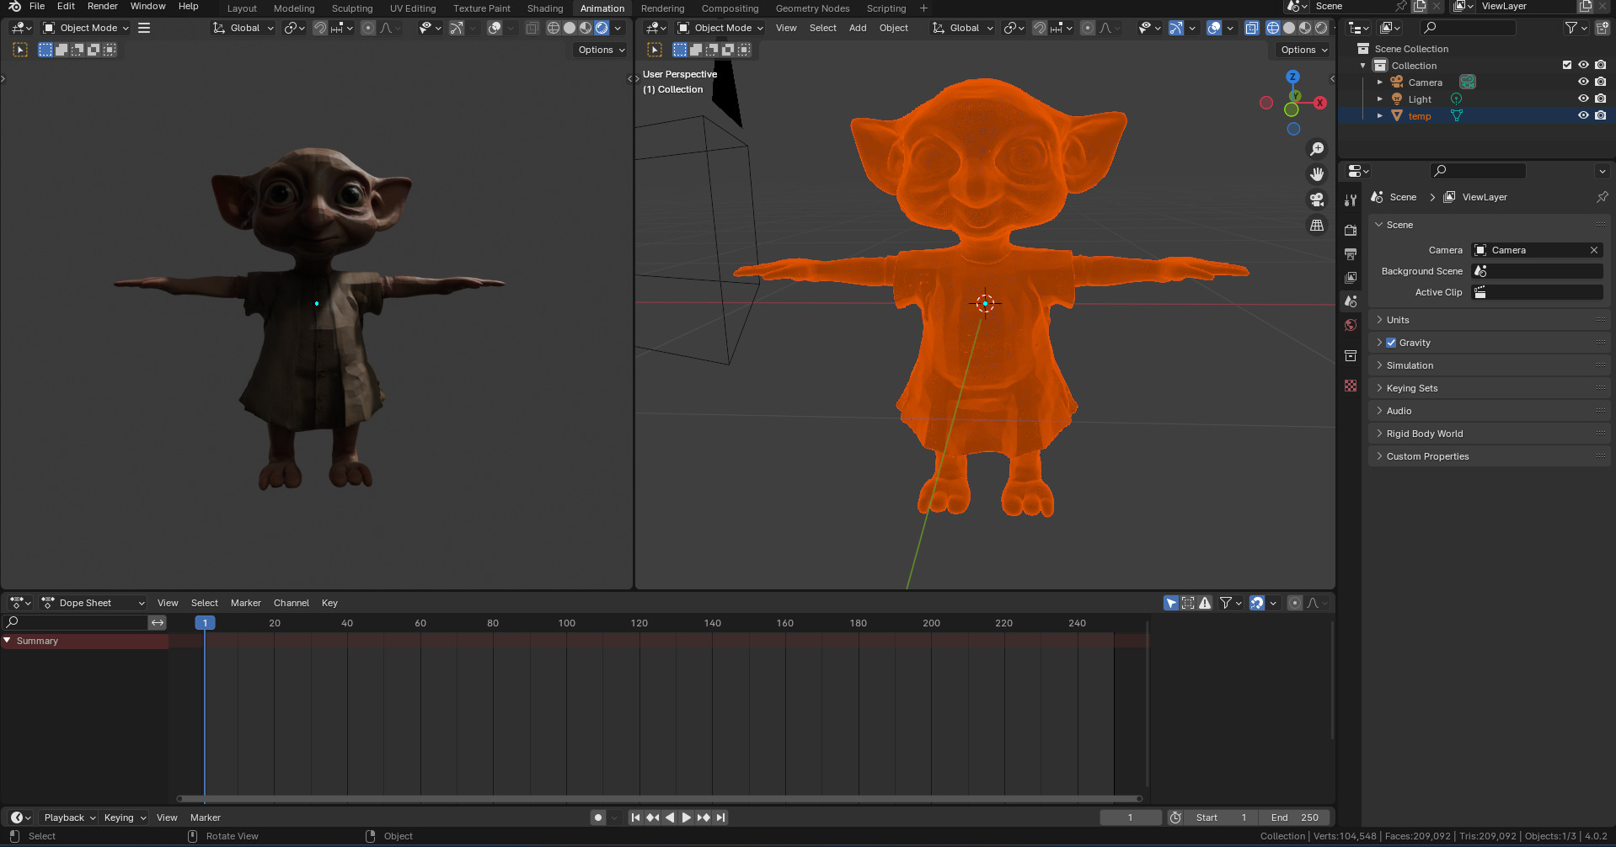The width and height of the screenshot is (1616, 847).
Task: Open the Keying dropdown
Action: click(x=125, y=818)
